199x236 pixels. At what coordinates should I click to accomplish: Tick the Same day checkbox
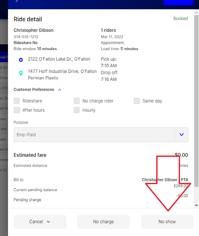[x=137, y=101]
